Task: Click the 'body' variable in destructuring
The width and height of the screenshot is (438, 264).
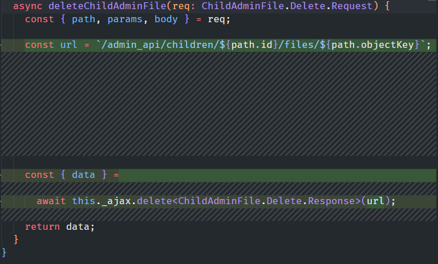Action: 166,19
